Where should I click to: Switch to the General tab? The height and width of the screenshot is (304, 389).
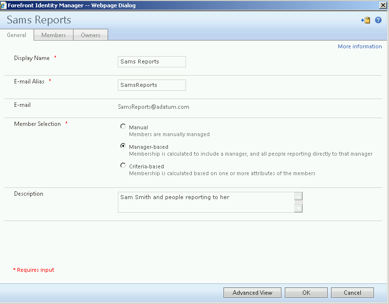point(17,35)
